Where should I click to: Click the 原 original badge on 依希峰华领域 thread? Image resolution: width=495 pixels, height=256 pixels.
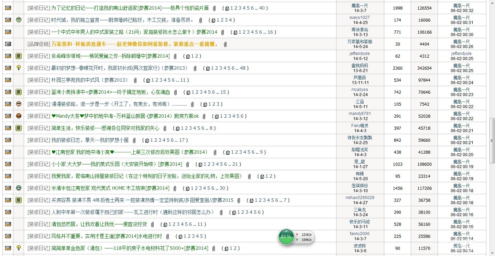(x=19, y=56)
